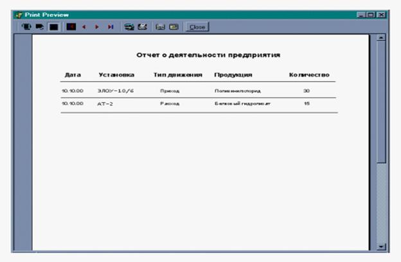Click the vertical scrollbar thumb
The height and width of the screenshot is (262, 401).
pyautogui.click(x=382, y=103)
